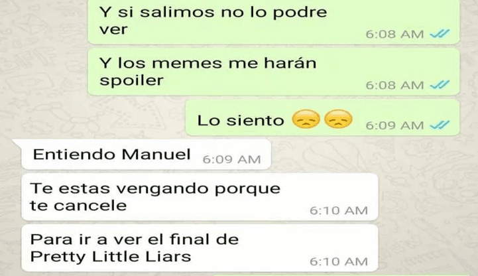Select the 'Lo siento' sent message
Screen dimensions: 478x276
(x=322, y=117)
